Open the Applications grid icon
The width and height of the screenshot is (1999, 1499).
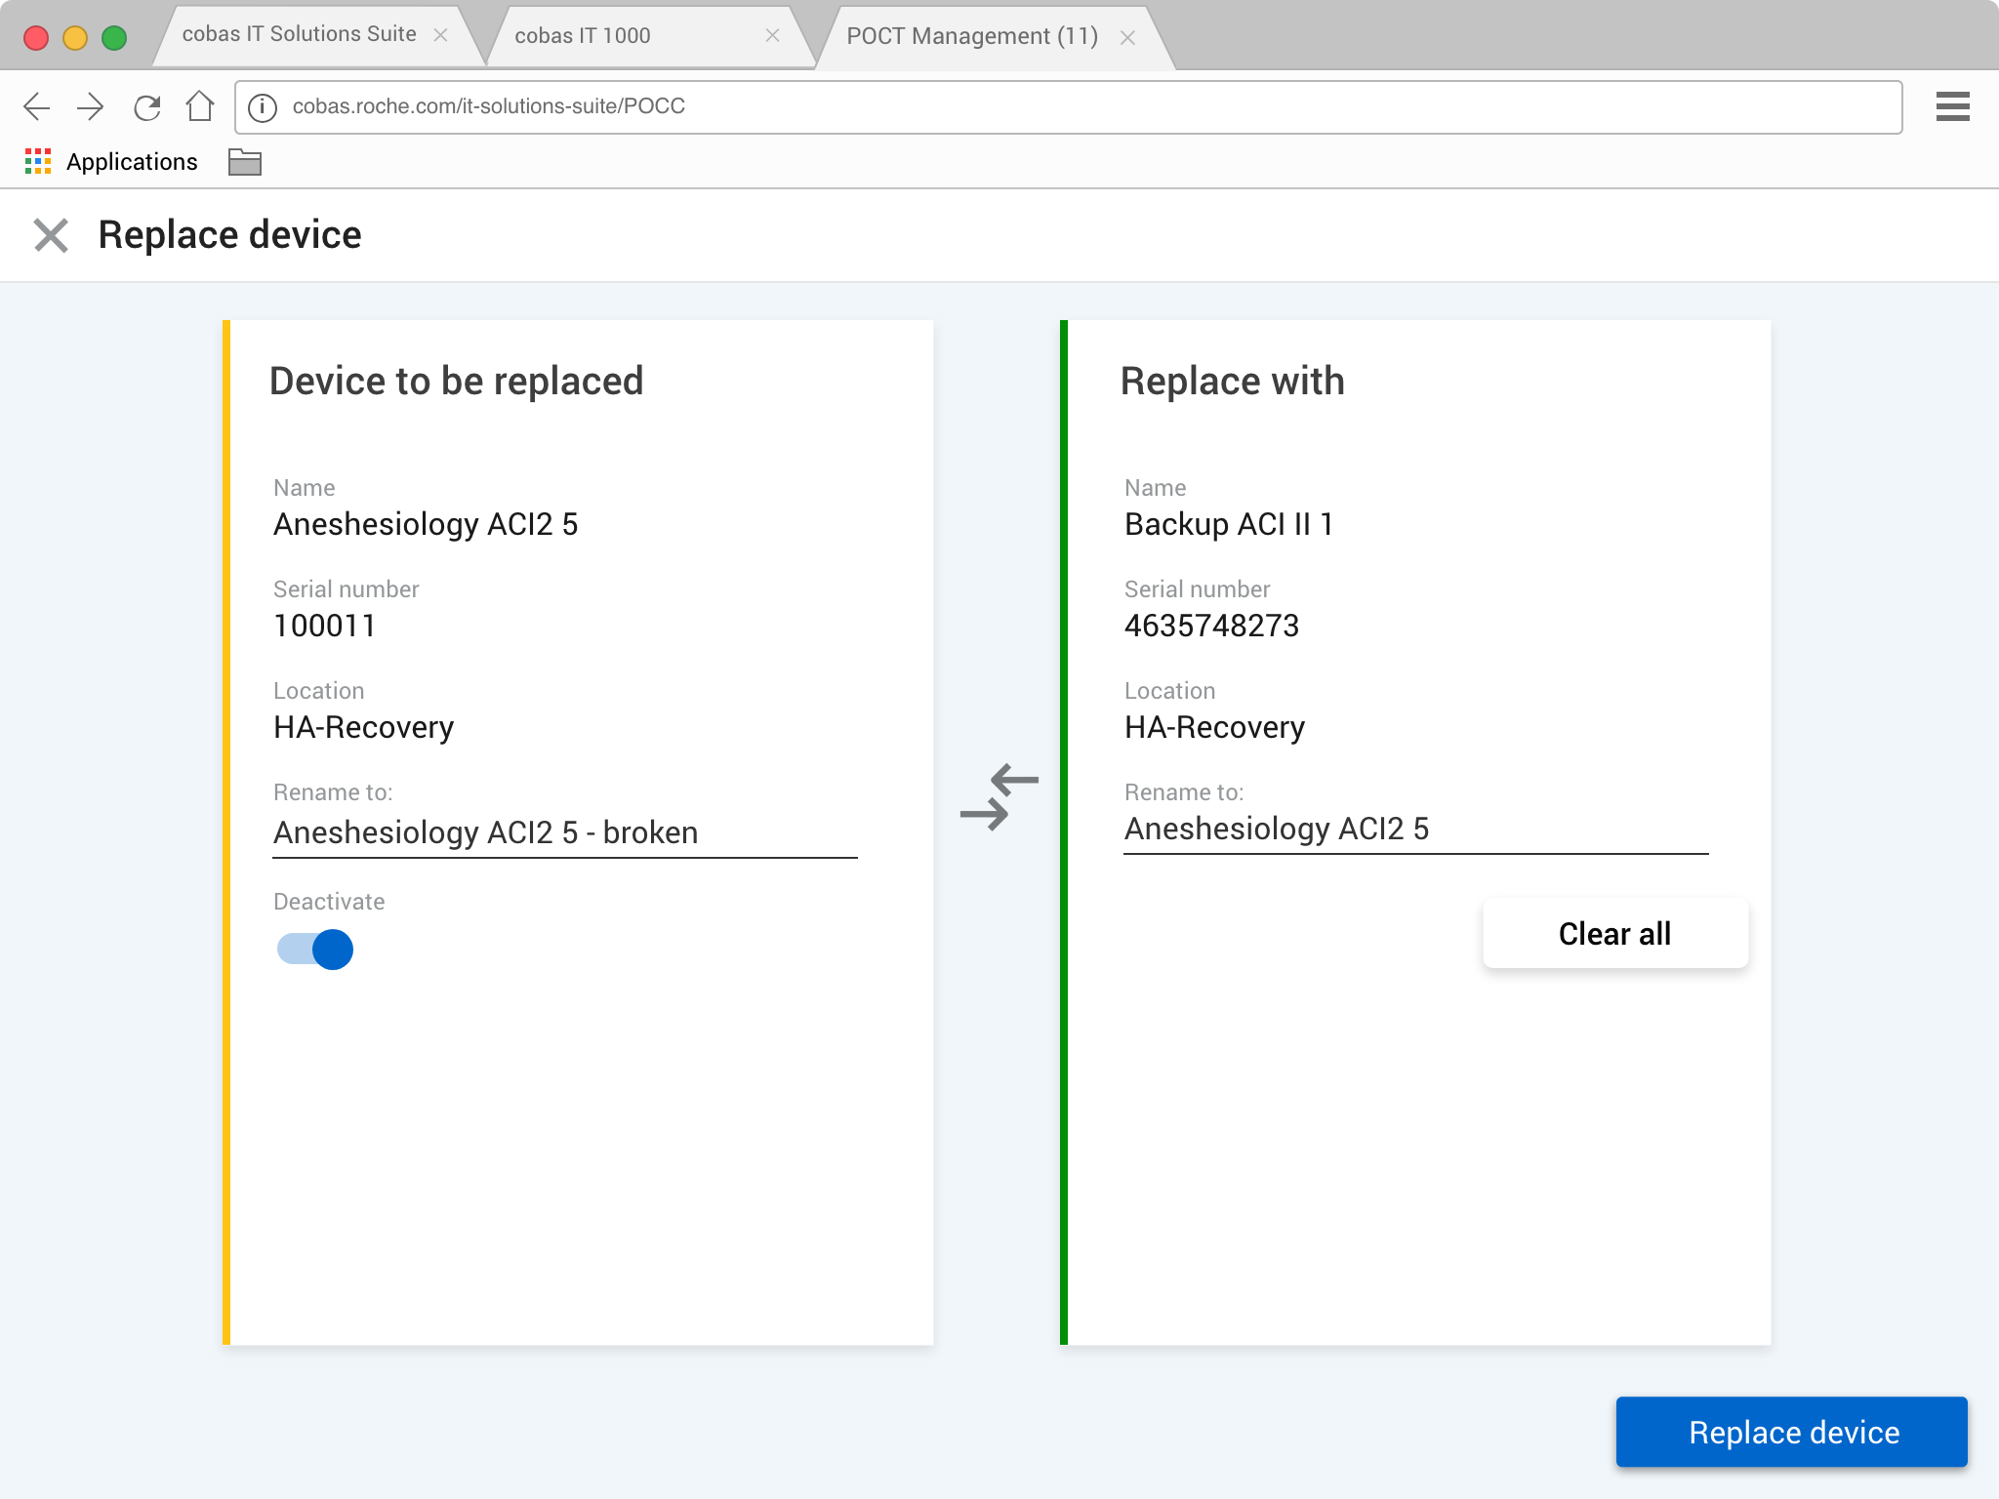38,162
